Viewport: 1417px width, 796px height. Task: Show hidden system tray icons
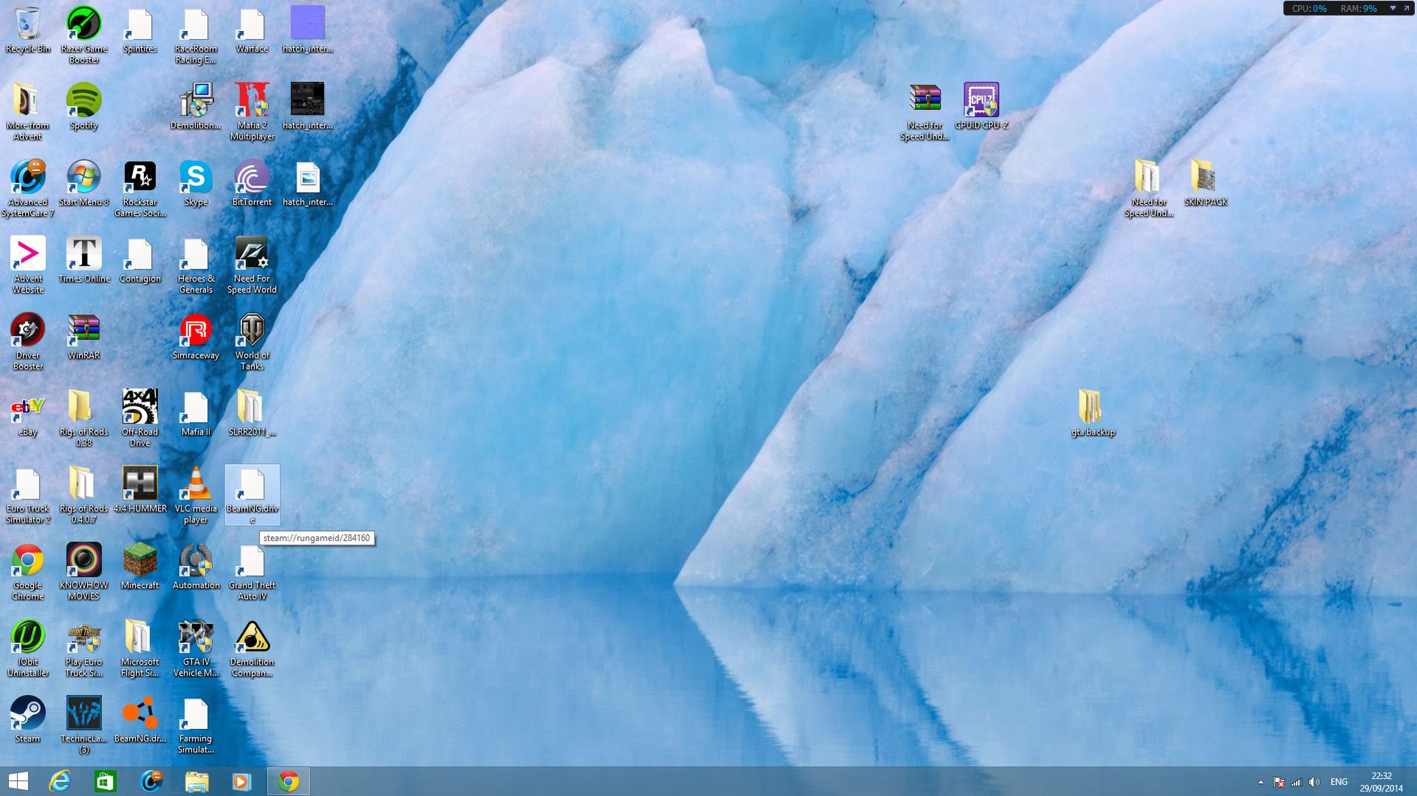1260,782
